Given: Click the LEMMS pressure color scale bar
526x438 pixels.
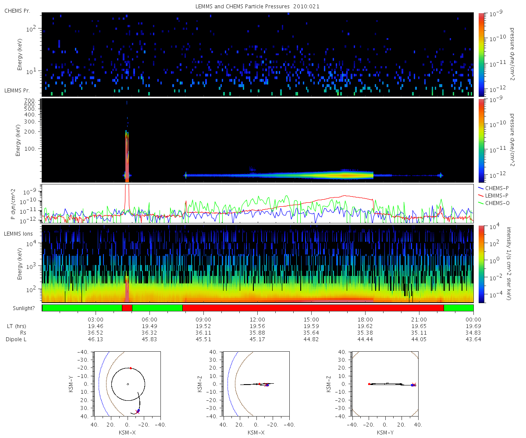Looking at the screenshot, I should tap(481, 140).
